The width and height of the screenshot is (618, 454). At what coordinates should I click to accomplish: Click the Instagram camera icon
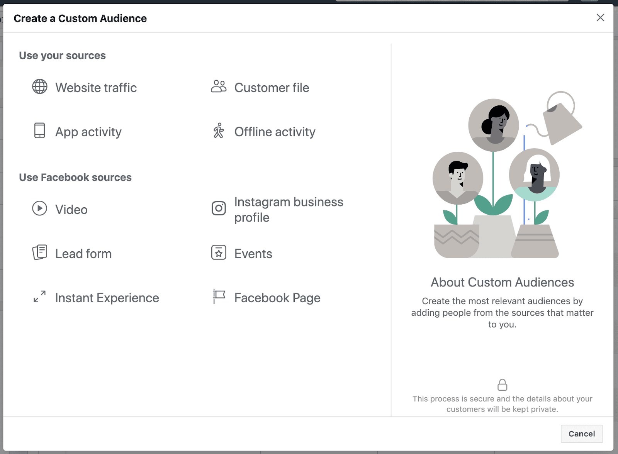219,208
